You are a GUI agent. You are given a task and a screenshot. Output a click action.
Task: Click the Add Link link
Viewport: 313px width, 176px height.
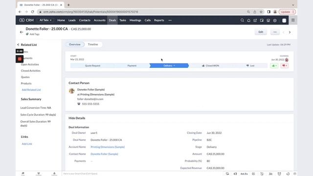(x=27, y=144)
